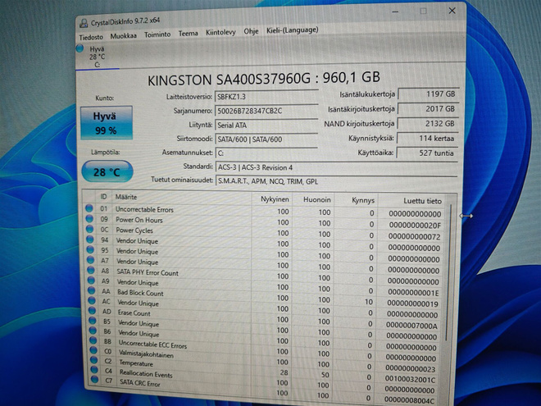
Task: Open the Kieli-(Language) menu
Action: (x=293, y=30)
